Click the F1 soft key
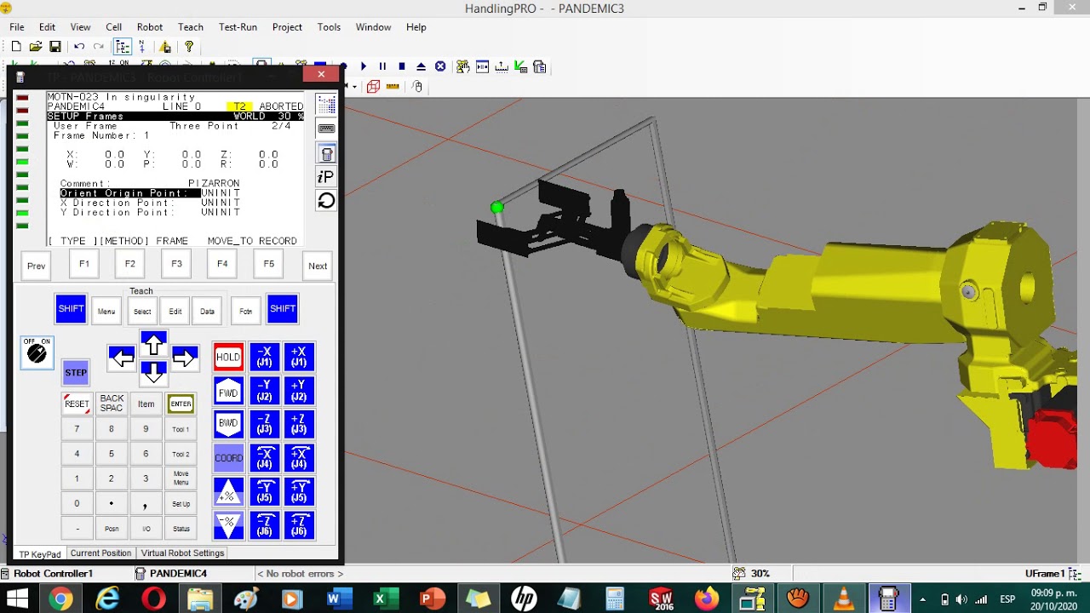Image resolution: width=1090 pixels, height=613 pixels. 84,264
